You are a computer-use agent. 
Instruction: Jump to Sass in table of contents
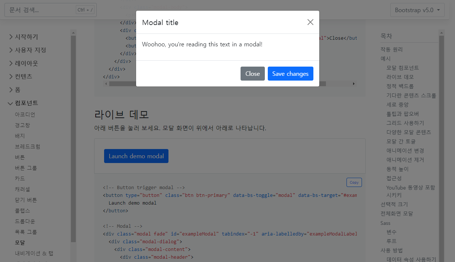pyautogui.click(x=385, y=223)
